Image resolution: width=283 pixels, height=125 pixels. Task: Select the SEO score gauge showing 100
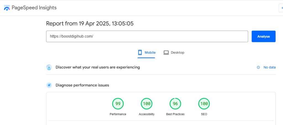204,104
